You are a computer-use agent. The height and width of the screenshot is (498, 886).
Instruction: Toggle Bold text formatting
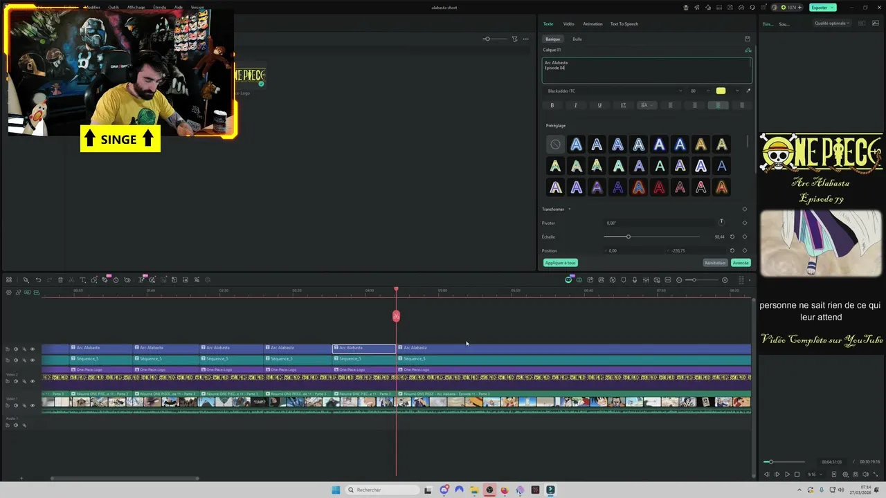(552, 105)
